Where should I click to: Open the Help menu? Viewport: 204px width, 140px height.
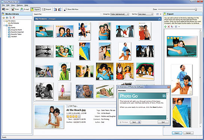(26, 5)
